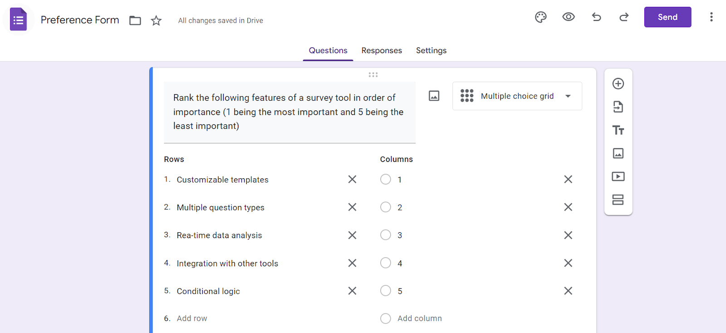Remove column 2
The width and height of the screenshot is (726, 333).
(568, 207)
